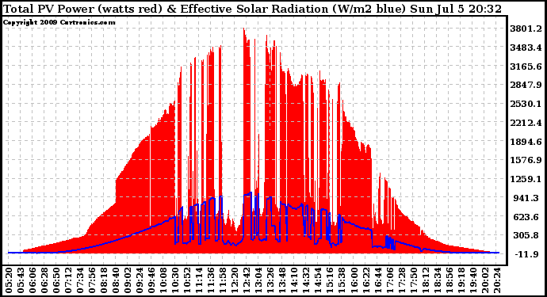Click the 1259.1 y-axis value
This screenshot has height=297, width=547.
(526, 179)
